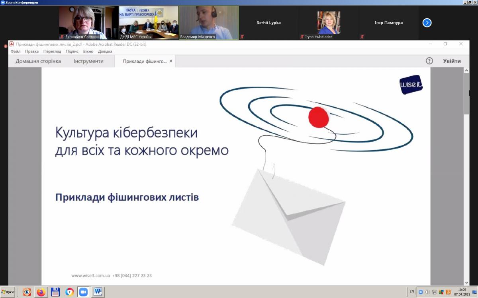The height and width of the screenshot is (298, 478).
Task: Close the Приклади фішинго... document tab
Action: (171, 61)
